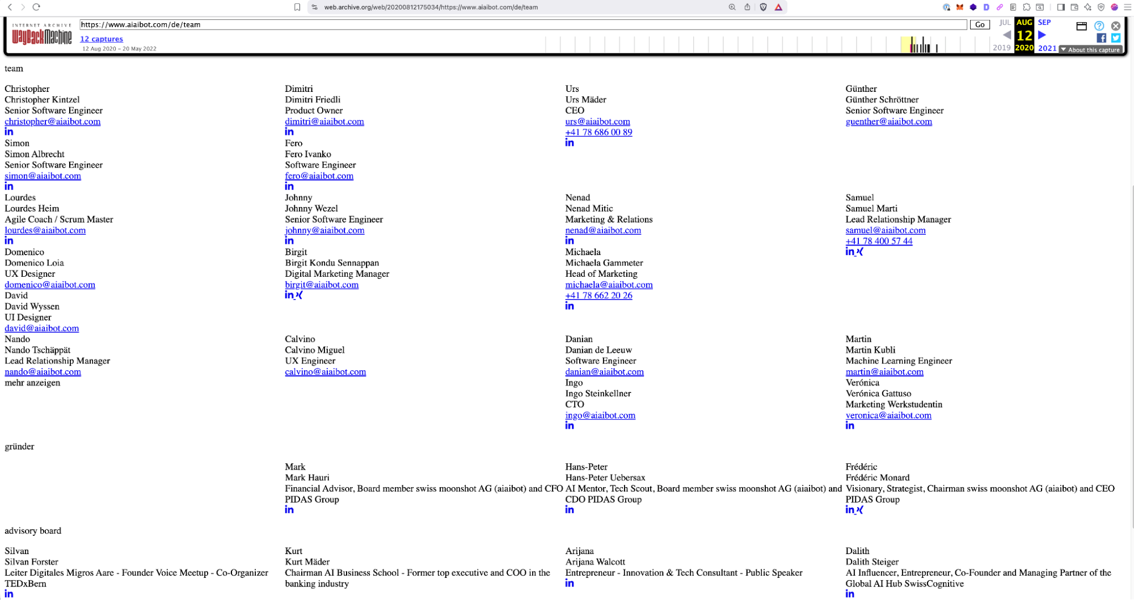Screen dimensions: 1134x600
Task: Open Simon Albrecht's LinkedIn icon
Action: [9, 186]
